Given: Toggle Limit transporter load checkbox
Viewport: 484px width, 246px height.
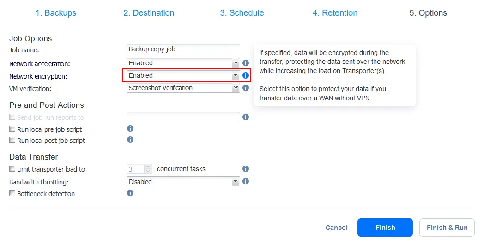Looking at the screenshot, I should [x=12, y=169].
